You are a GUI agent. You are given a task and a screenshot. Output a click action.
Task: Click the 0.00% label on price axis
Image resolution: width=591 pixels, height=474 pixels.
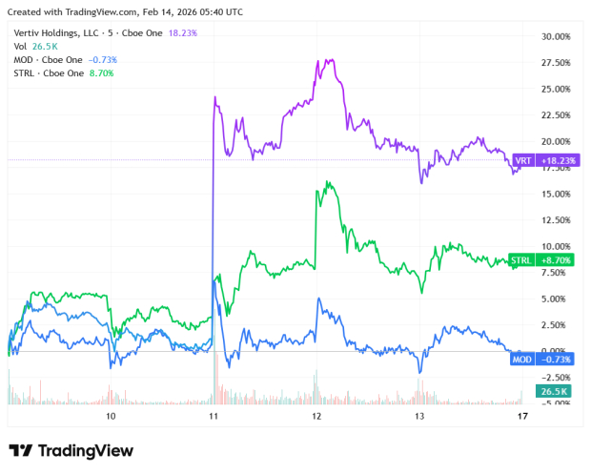pyautogui.click(x=557, y=351)
